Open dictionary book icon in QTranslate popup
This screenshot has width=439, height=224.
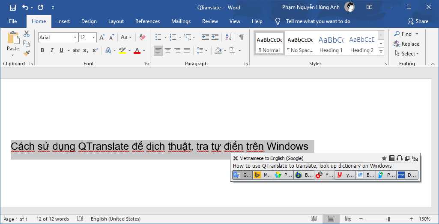[x=392, y=158]
